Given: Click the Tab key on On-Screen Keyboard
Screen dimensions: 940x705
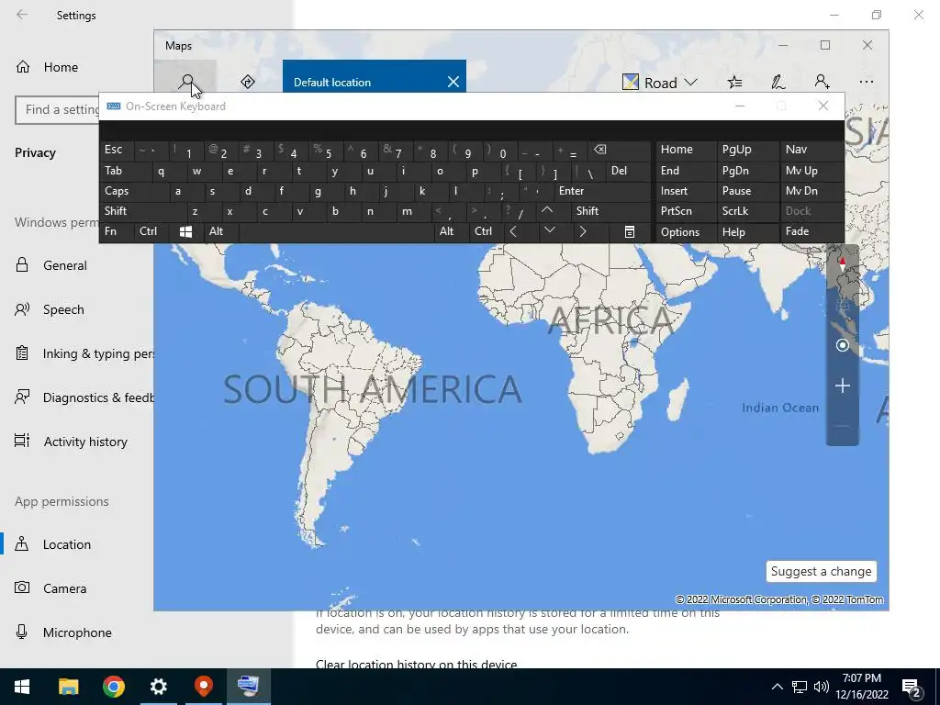Looking at the screenshot, I should click(x=122, y=171).
